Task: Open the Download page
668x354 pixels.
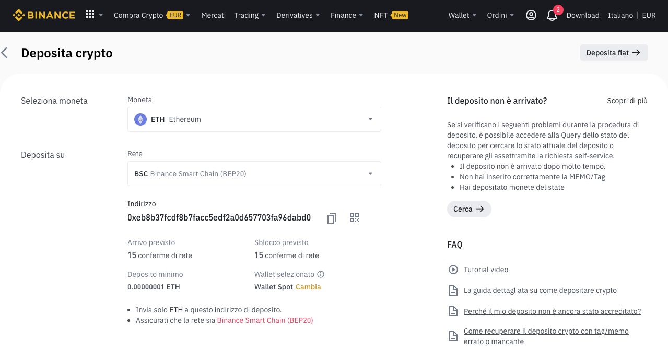Action: 583,15
